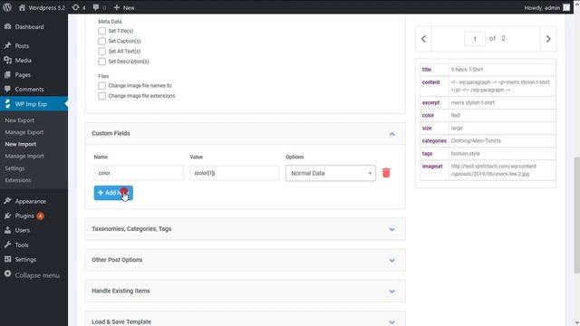The image size is (580, 326).
Task: Click the New link in admin bar
Action: point(129,8)
